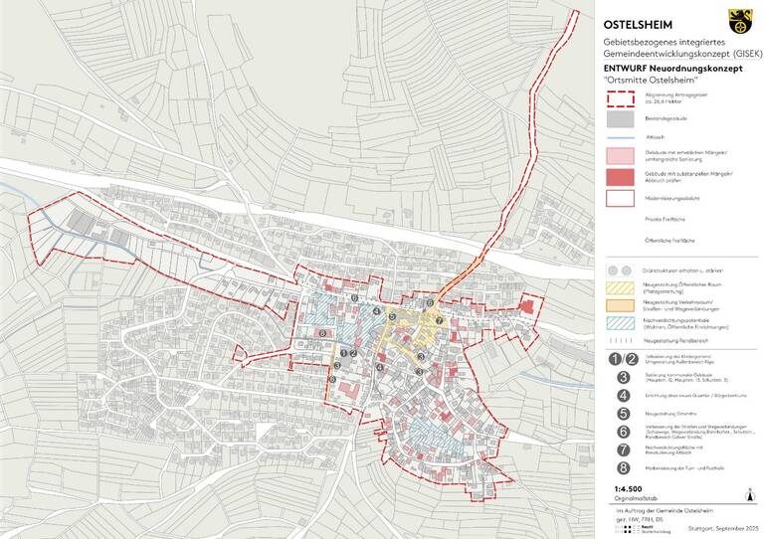
Task: Select legend marker number 6
Action: pos(623,432)
